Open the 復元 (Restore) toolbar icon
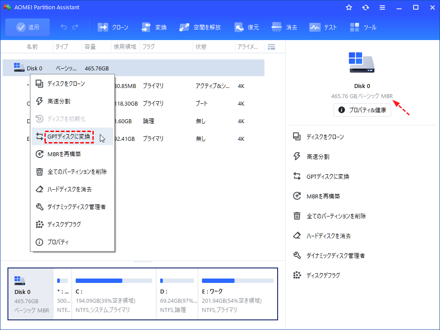Viewport: 440px width, 330px height. [x=247, y=27]
